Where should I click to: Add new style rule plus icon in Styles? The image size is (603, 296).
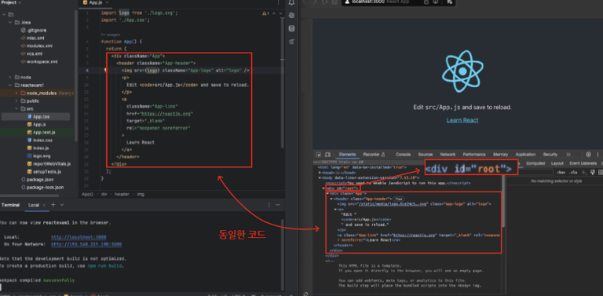583,172
